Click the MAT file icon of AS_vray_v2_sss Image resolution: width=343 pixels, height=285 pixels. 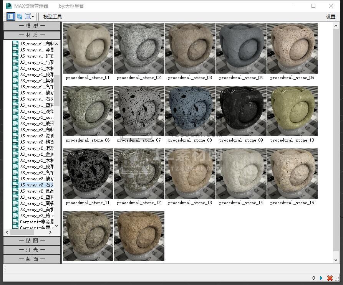coord(15,118)
